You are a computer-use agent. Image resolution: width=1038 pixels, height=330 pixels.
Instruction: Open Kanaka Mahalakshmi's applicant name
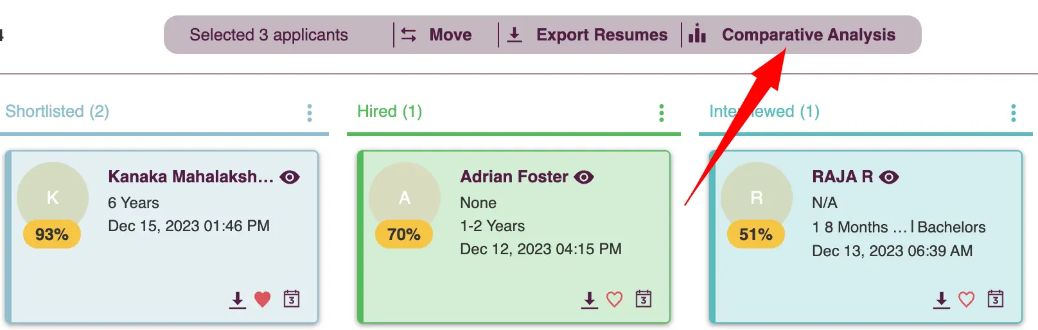[191, 177]
